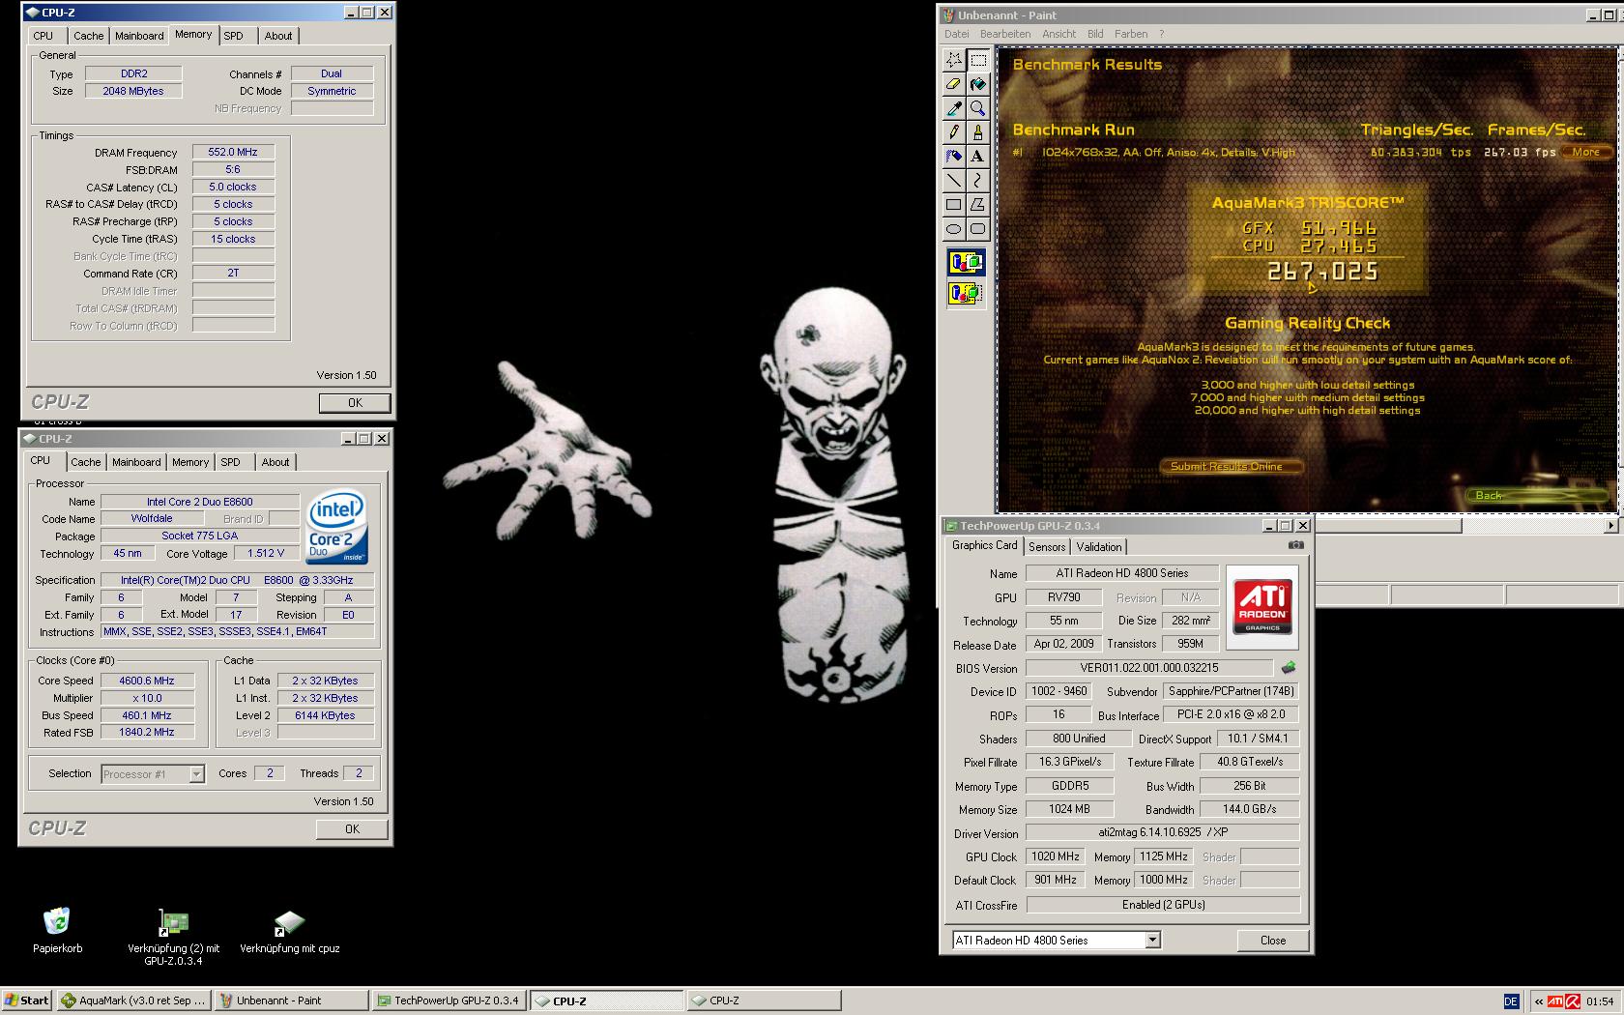This screenshot has width=1624, height=1015.
Task: Click the DRAM Frequency 552.0 MHz field
Action: point(233,152)
